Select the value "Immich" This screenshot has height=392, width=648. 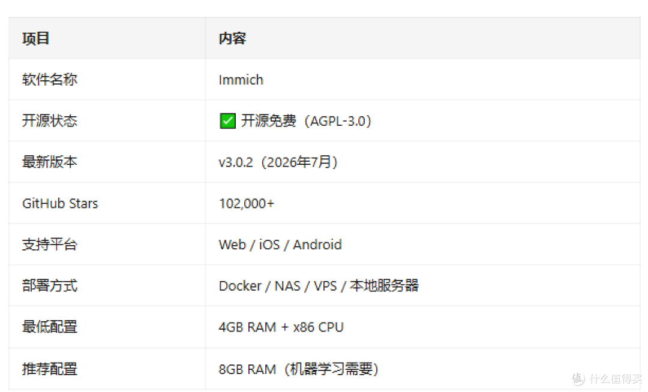pos(241,80)
